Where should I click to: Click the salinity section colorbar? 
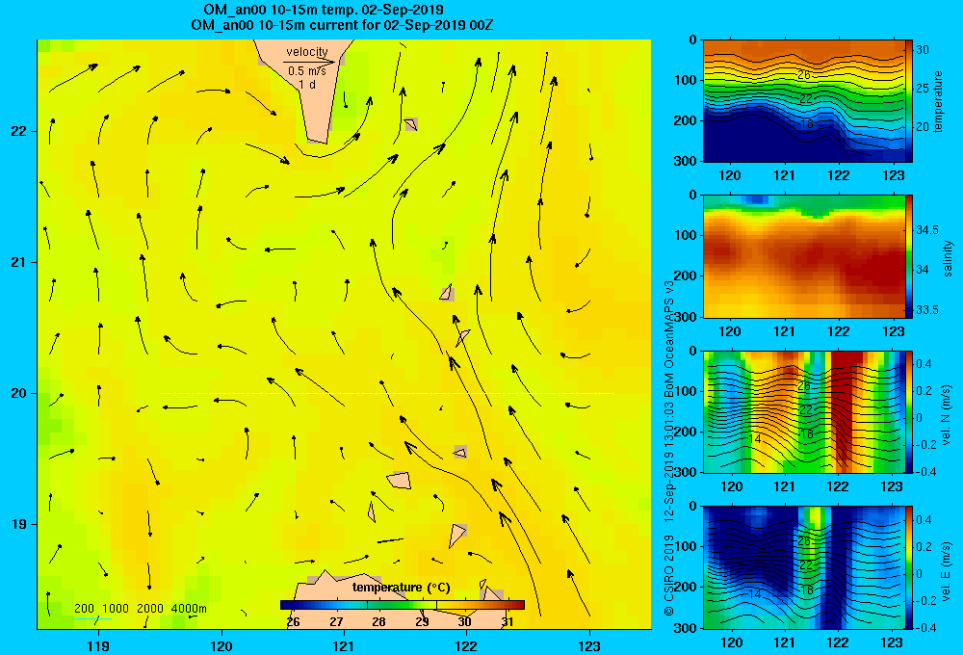pos(909,256)
